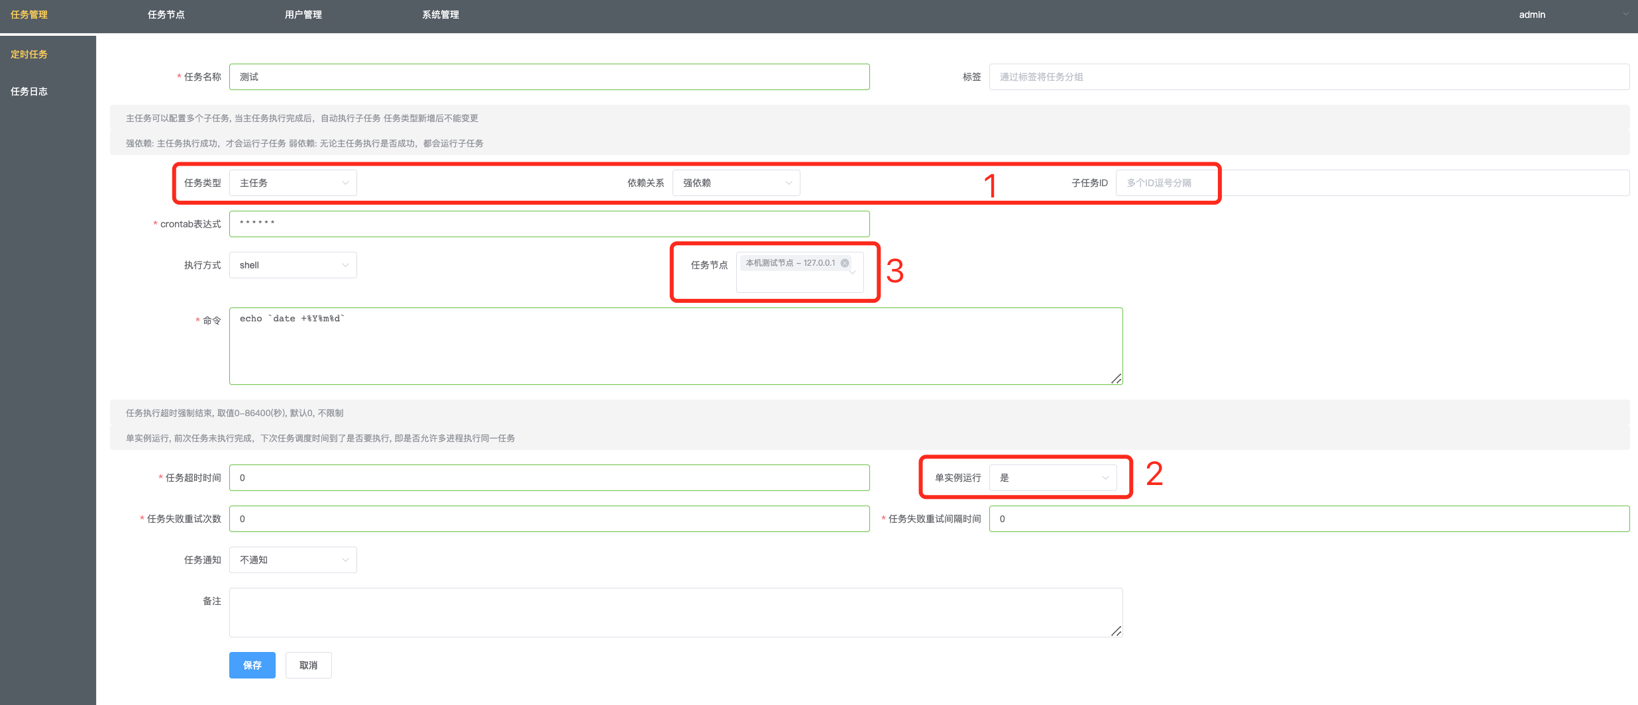This screenshot has width=1638, height=705.
Task: Click the 保存 button
Action: click(x=252, y=665)
